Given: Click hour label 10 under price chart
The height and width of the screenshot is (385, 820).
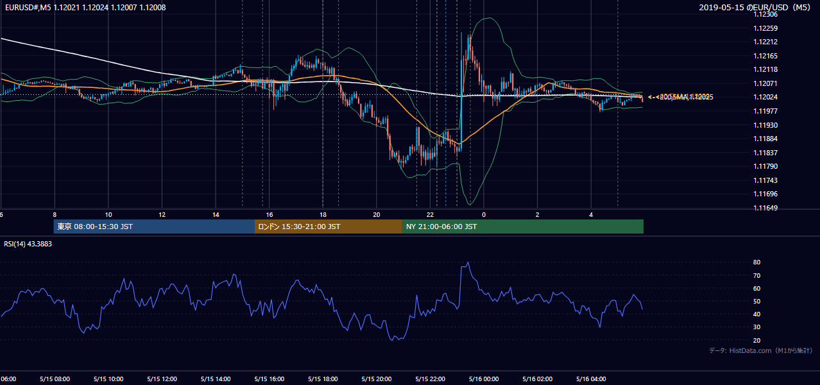Looking at the screenshot, I should tap(108, 214).
